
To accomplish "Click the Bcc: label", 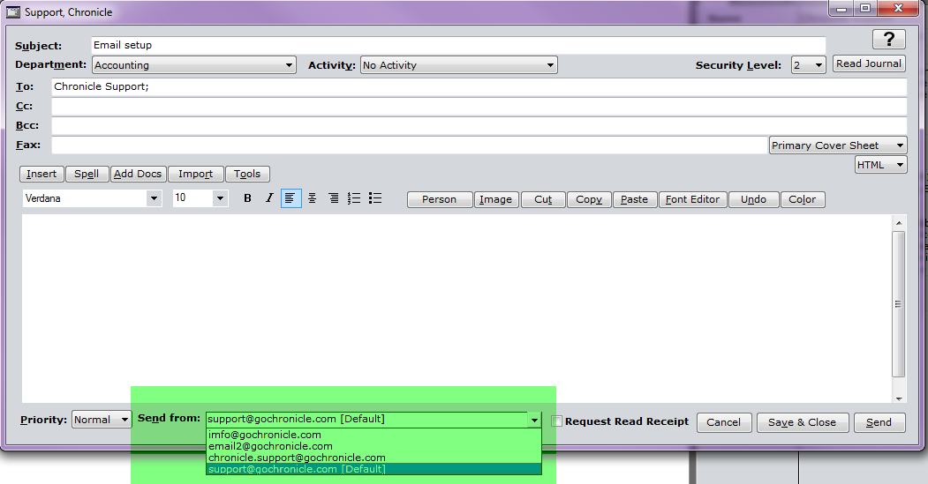I will pos(27,126).
